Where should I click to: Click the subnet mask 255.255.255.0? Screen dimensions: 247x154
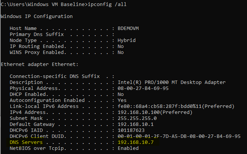(x=137, y=118)
